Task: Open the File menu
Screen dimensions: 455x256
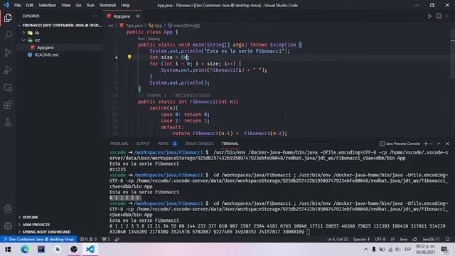Action: click(17, 5)
